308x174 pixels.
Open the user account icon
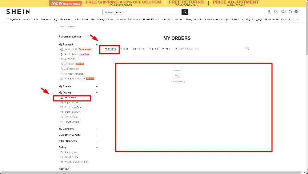(269, 12)
